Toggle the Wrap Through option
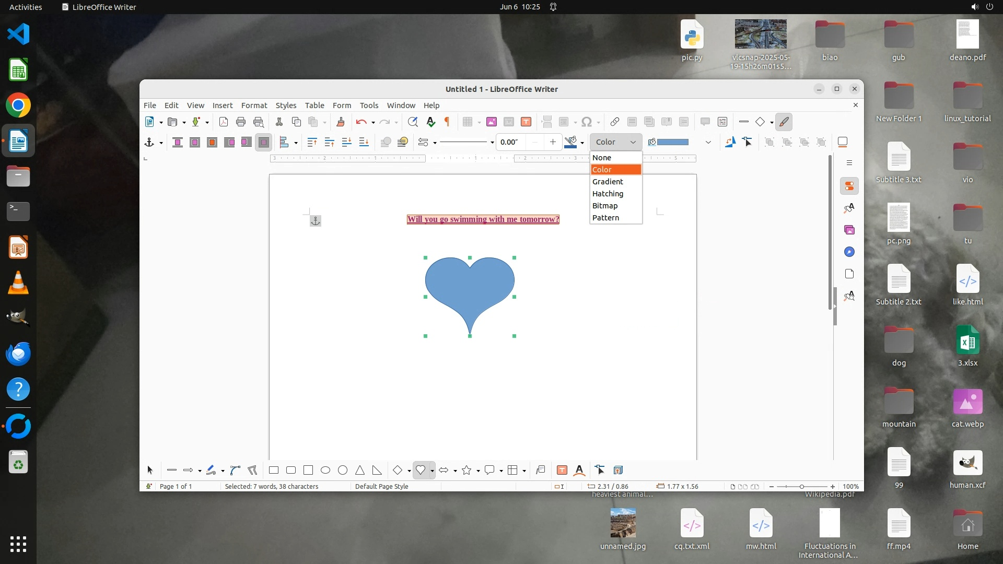Viewport: 1003px width, 564px height. click(x=264, y=142)
